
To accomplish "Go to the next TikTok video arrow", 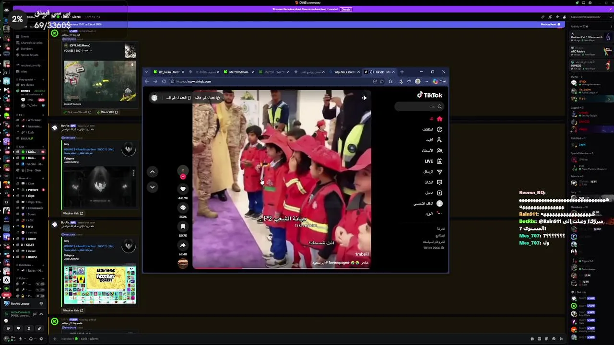I will [x=152, y=187].
